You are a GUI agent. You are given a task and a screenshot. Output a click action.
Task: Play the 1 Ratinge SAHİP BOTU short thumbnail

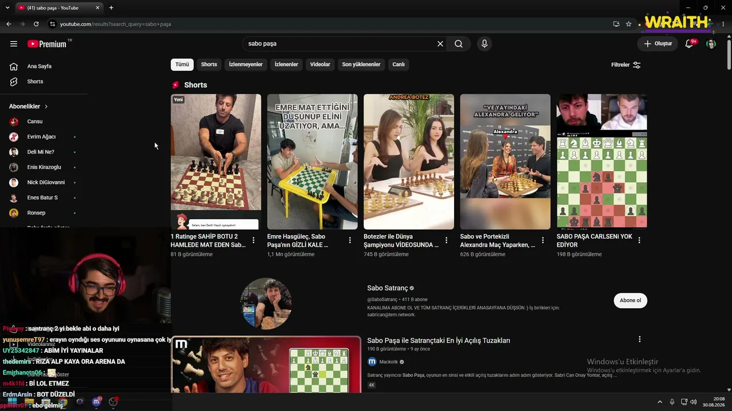216,162
